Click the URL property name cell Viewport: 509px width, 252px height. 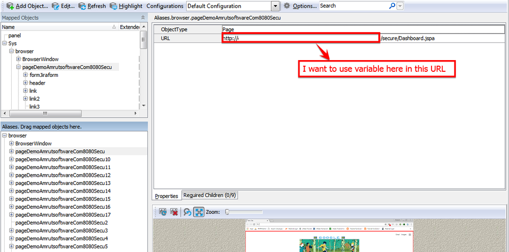(188, 38)
